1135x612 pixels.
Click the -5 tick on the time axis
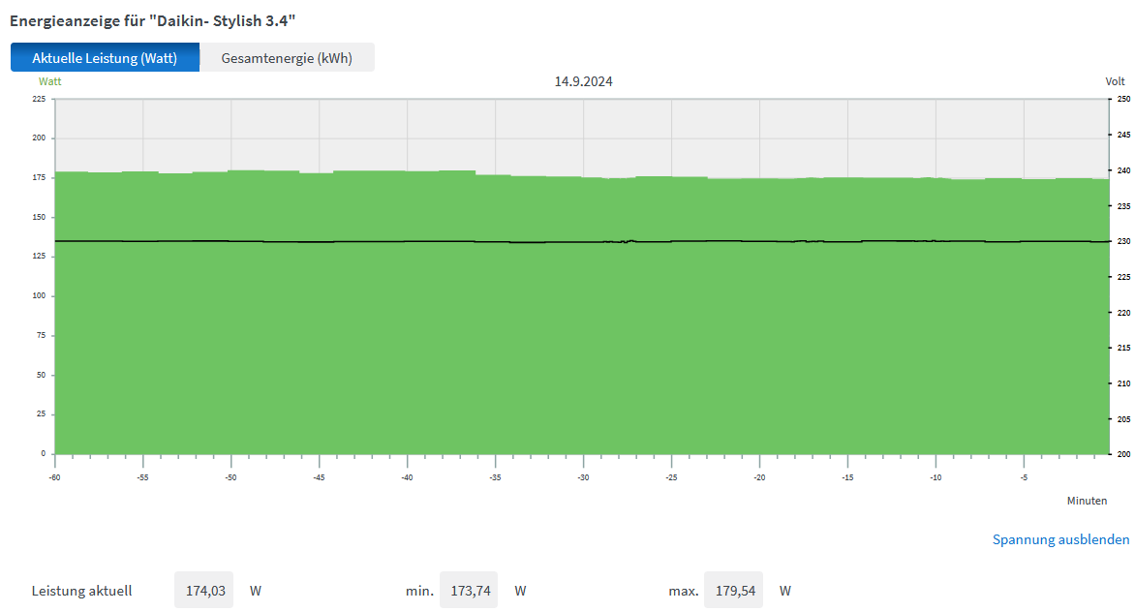coord(1024,477)
